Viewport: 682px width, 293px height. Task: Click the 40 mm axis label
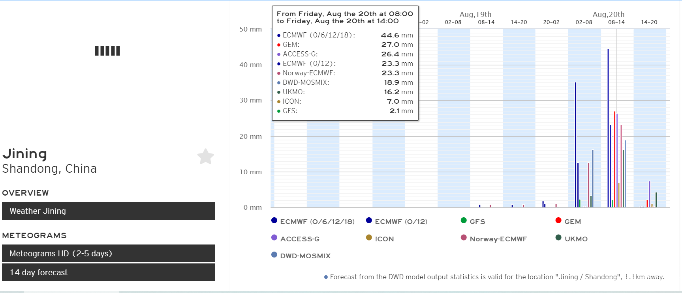[251, 65]
